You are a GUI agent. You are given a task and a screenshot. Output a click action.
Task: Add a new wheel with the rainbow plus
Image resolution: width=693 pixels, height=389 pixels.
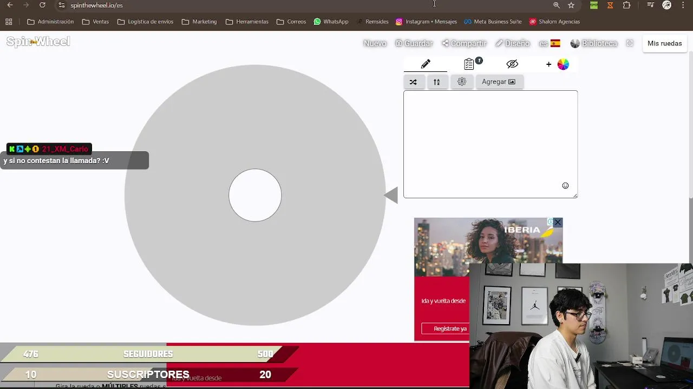(557, 64)
